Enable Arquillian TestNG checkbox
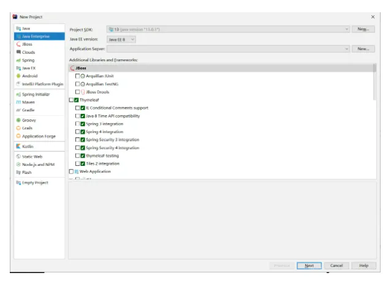The height and width of the screenshot is (281, 391). (x=78, y=84)
